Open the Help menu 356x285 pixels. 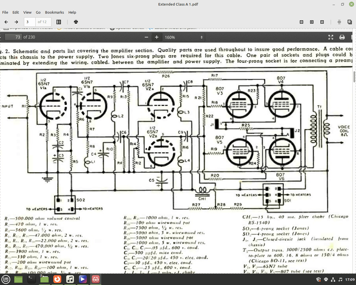(72, 12)
